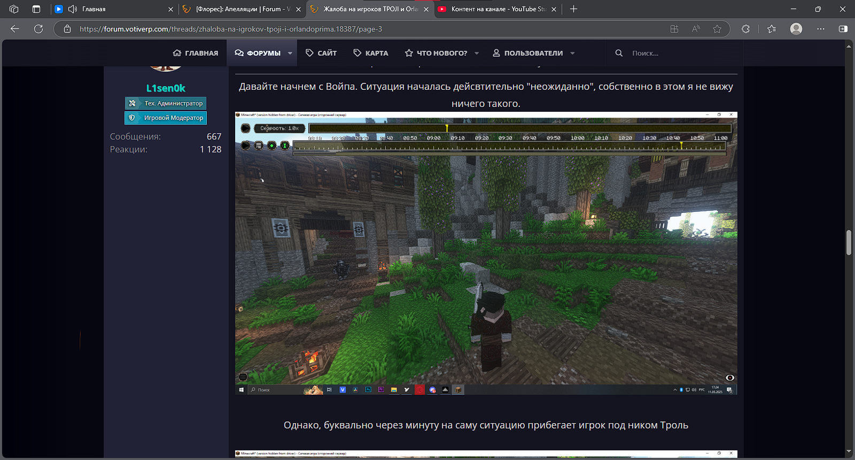Viewport: 855px width, 460px height.
Task: Expand the ФОРУМЫ dropdown arrow
Action: click(290, 53)
